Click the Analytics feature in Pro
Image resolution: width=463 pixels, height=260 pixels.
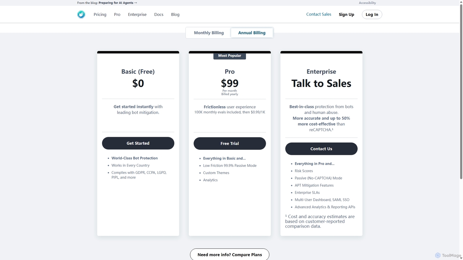click(x=211, y=180)
